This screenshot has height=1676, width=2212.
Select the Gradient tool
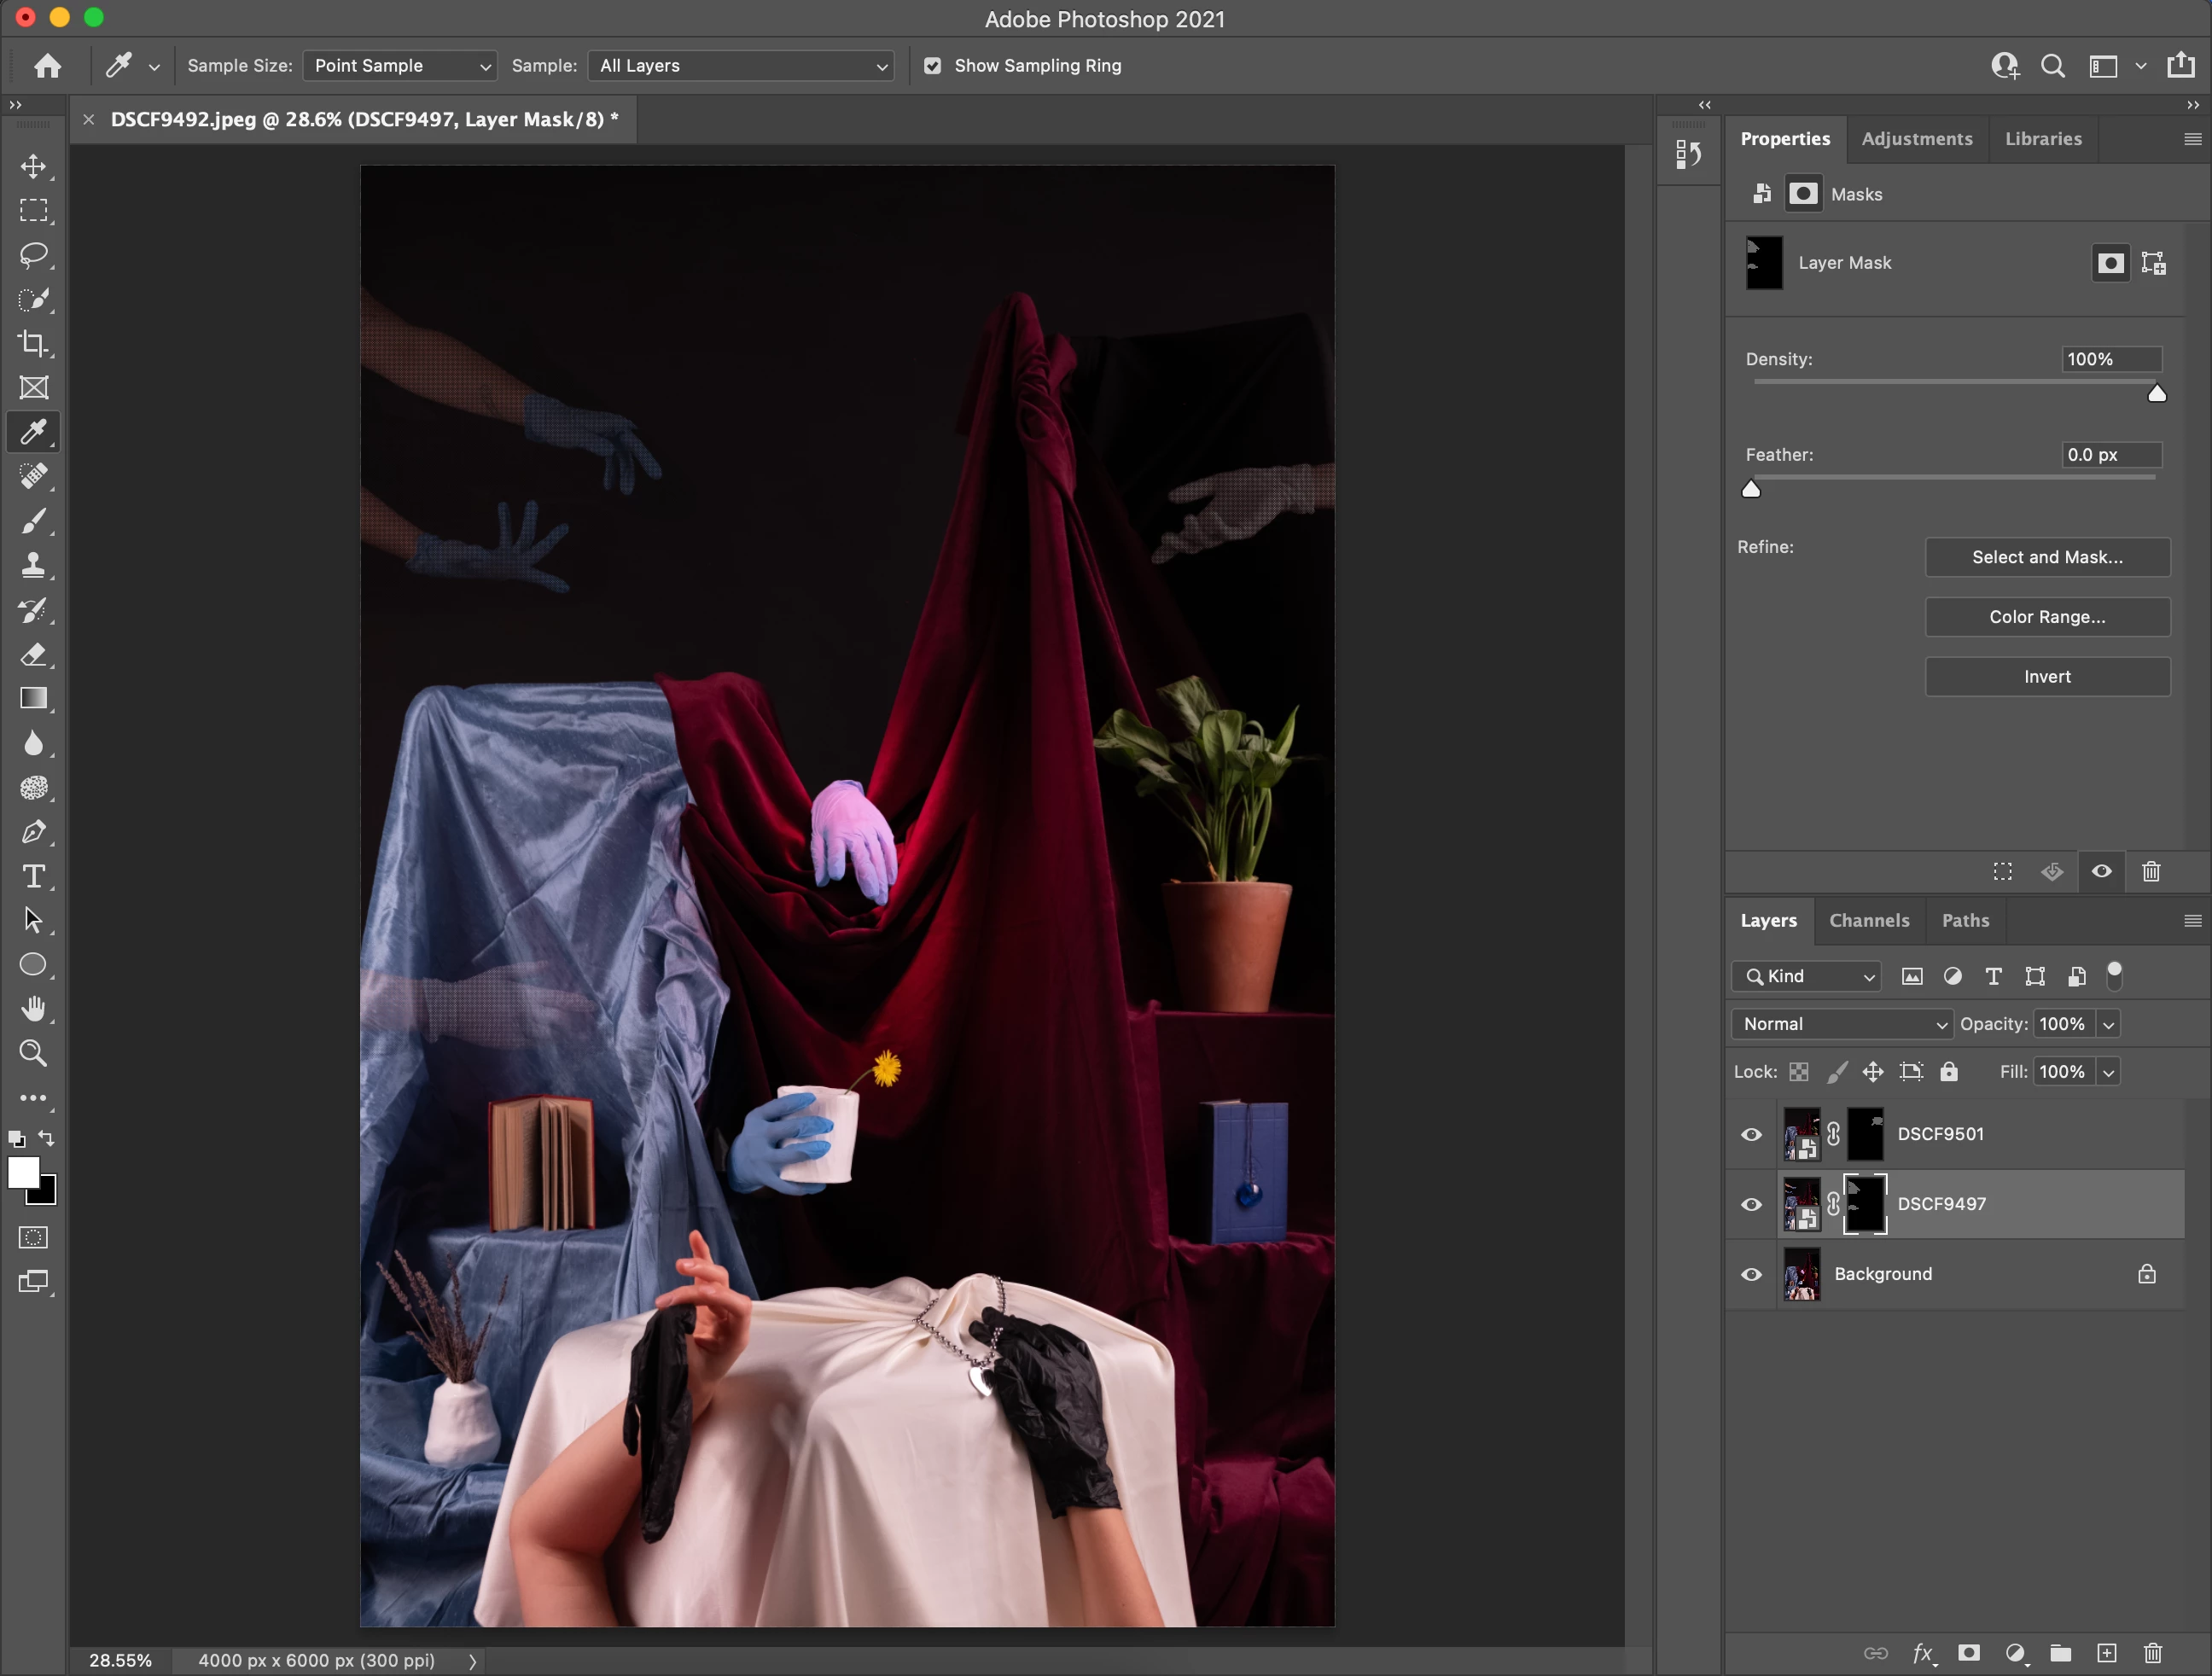coord(33,699)
